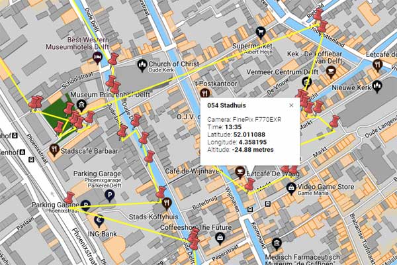Select the Nieuwe Kerk label
The image size is (397, 265).
coord(351,87)
